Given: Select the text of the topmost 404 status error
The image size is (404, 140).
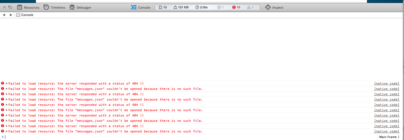Looking at the screenshot, I should 76,83.
